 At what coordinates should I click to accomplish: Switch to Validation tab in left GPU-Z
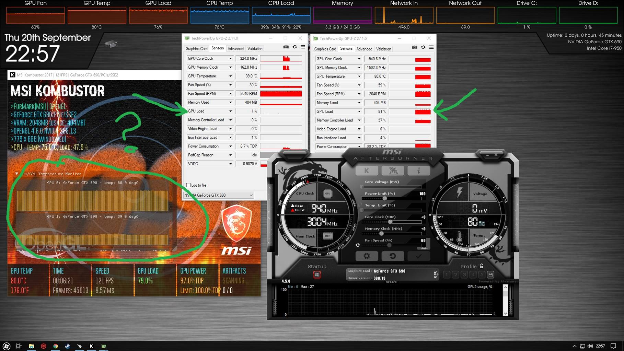coord(255,49)
